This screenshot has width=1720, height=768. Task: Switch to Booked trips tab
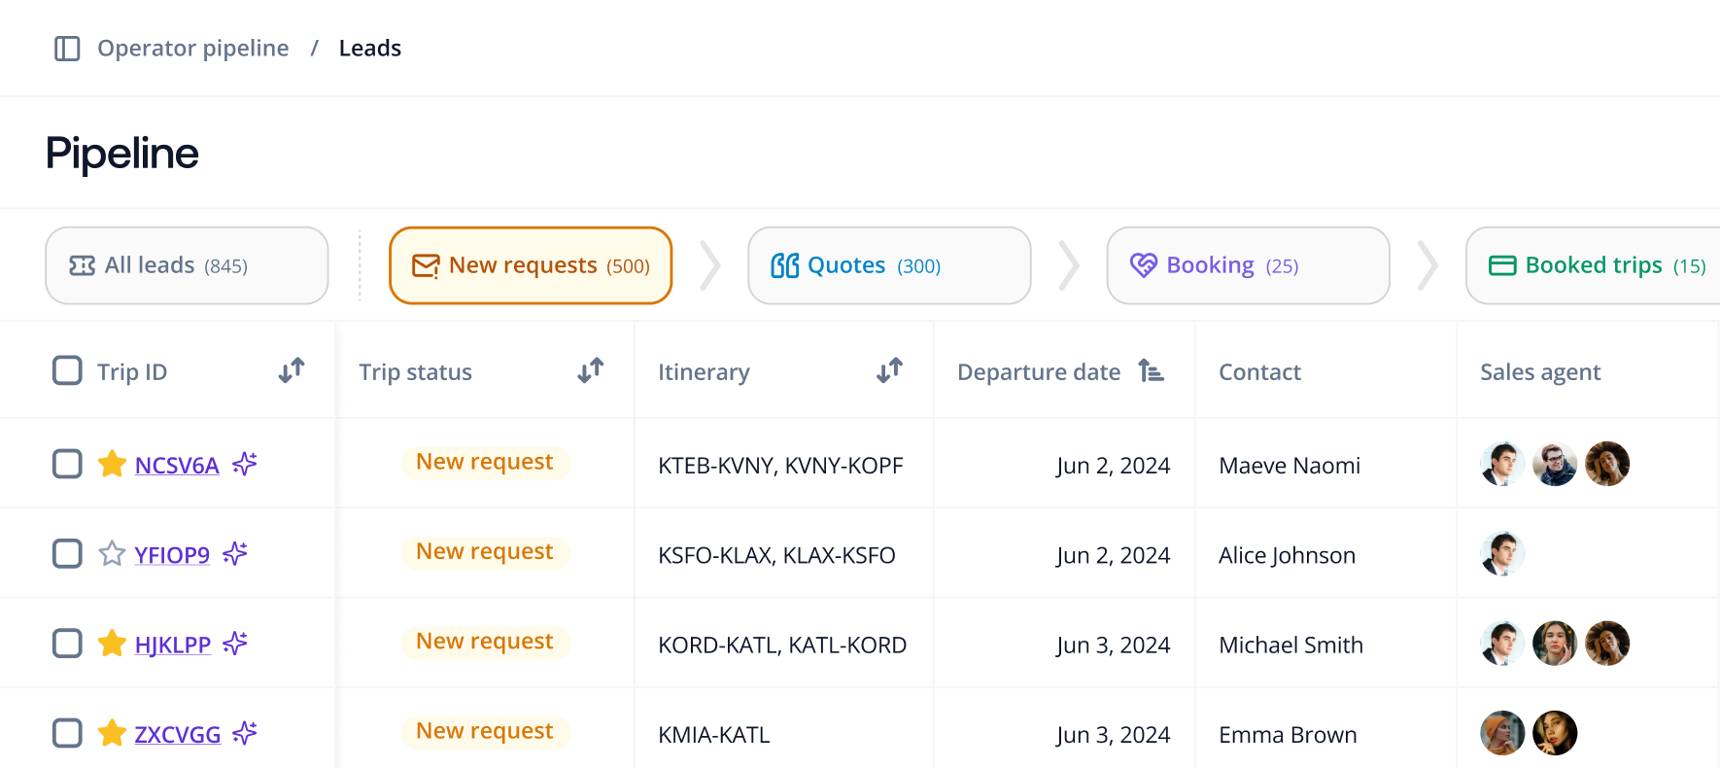[1593, 265]
